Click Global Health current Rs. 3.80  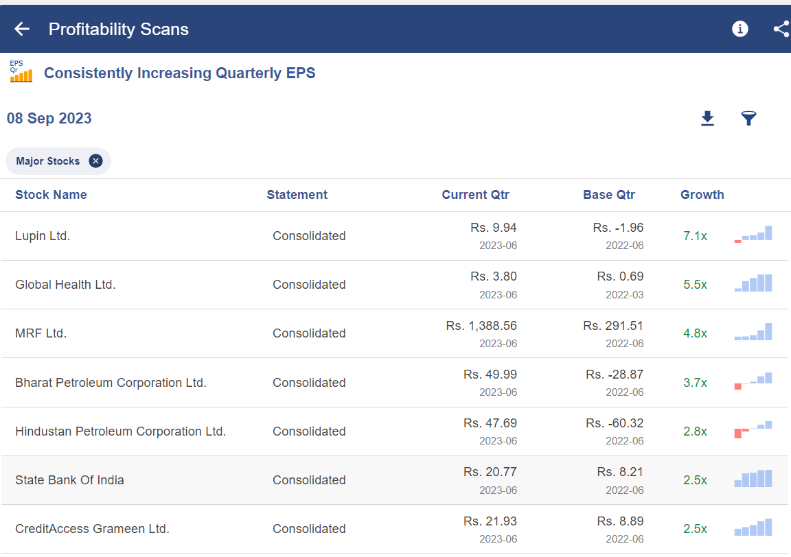494,276
